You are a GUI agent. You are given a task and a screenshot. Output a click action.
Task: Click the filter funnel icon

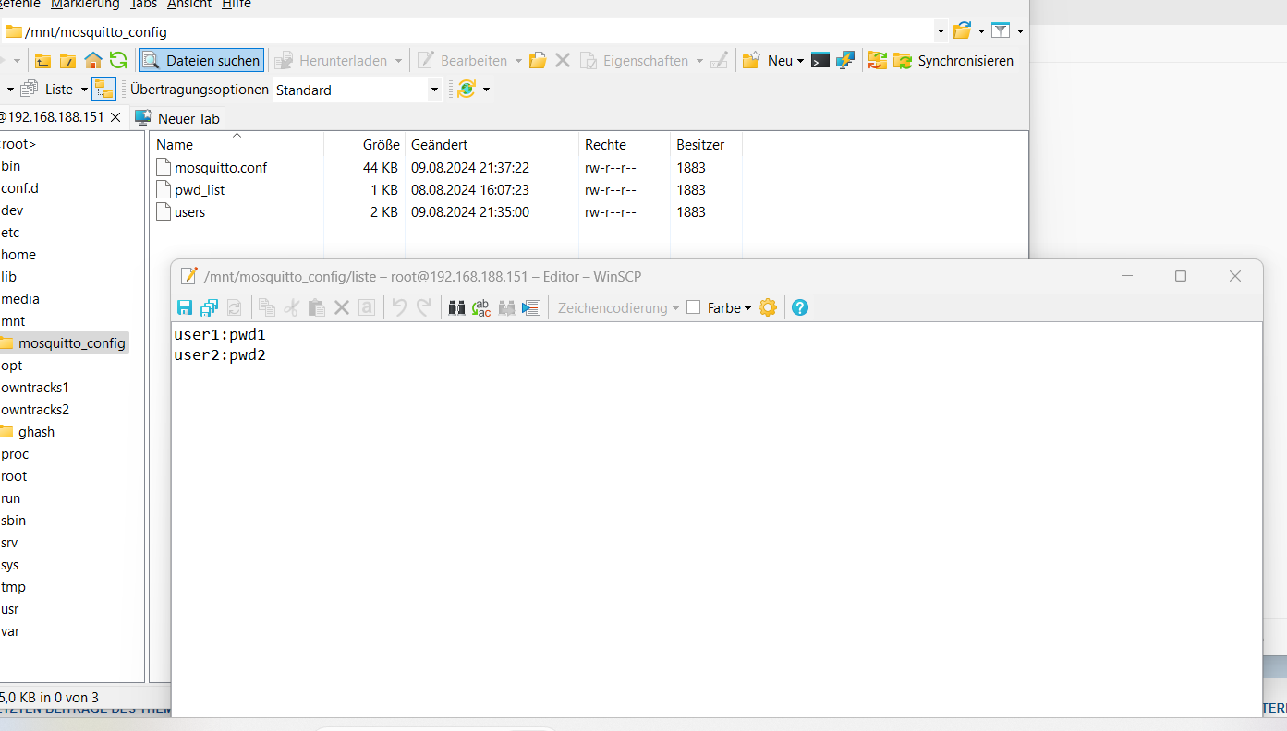click(1001, 31)
